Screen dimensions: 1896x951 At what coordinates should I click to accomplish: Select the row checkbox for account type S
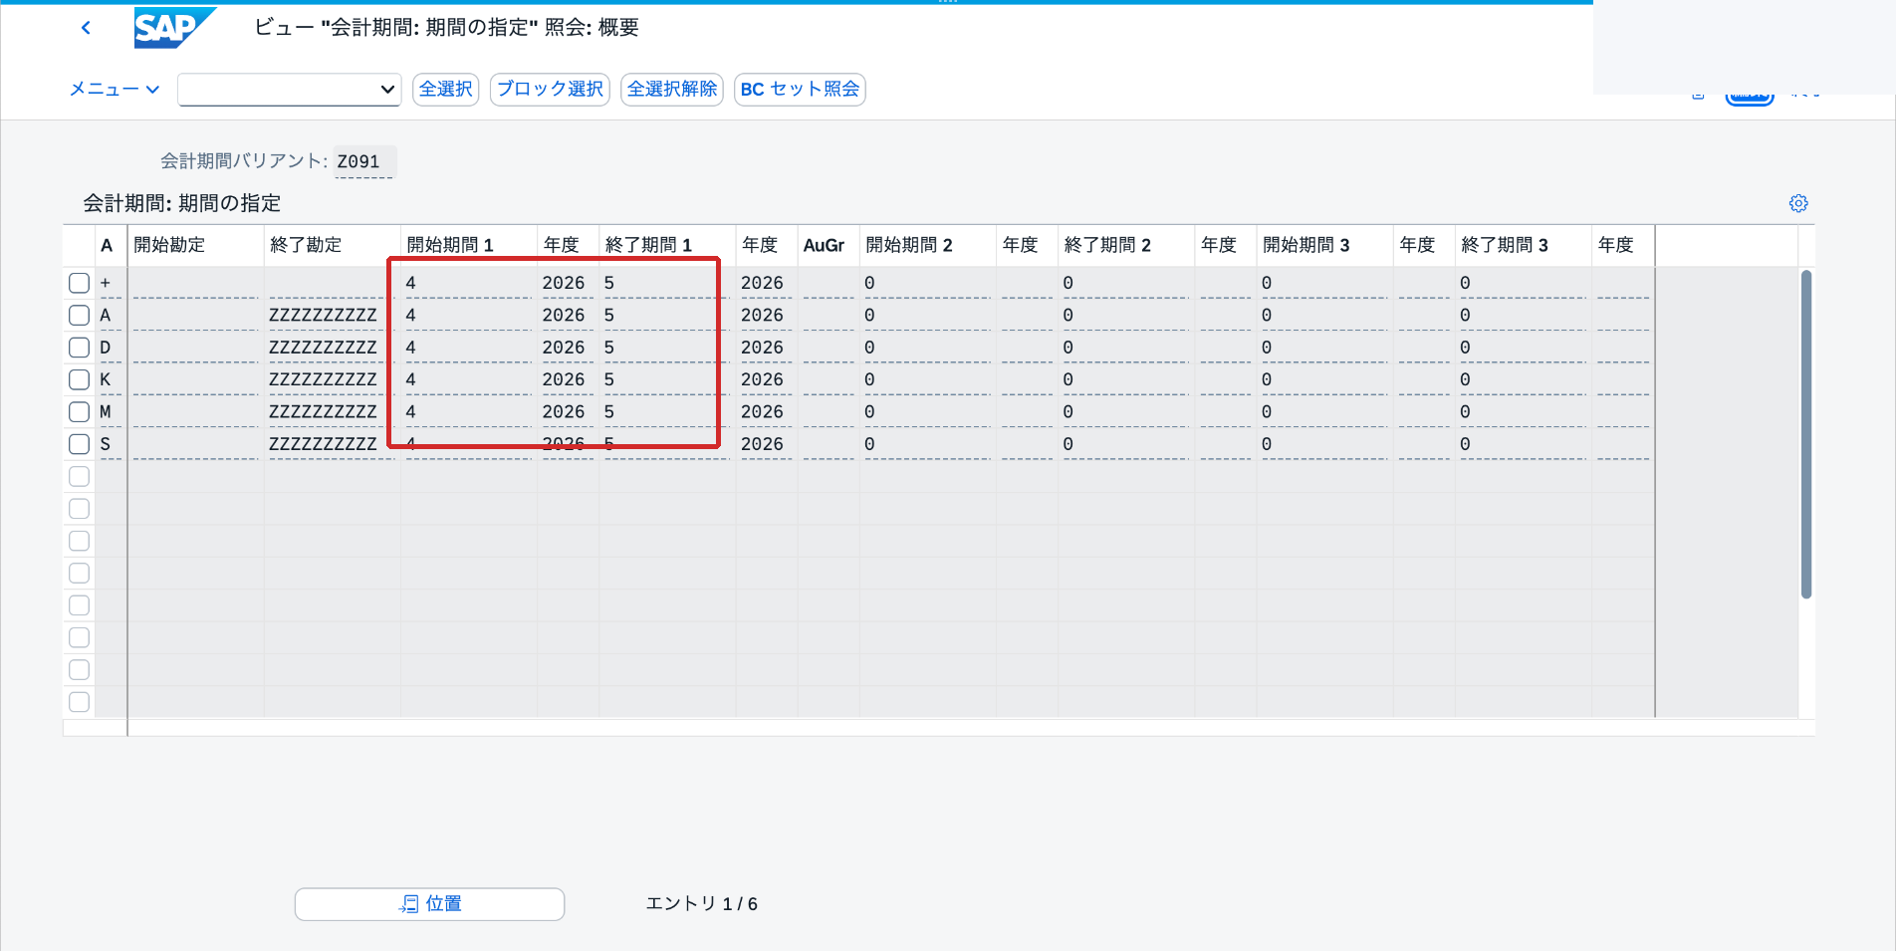pos(80,444)
